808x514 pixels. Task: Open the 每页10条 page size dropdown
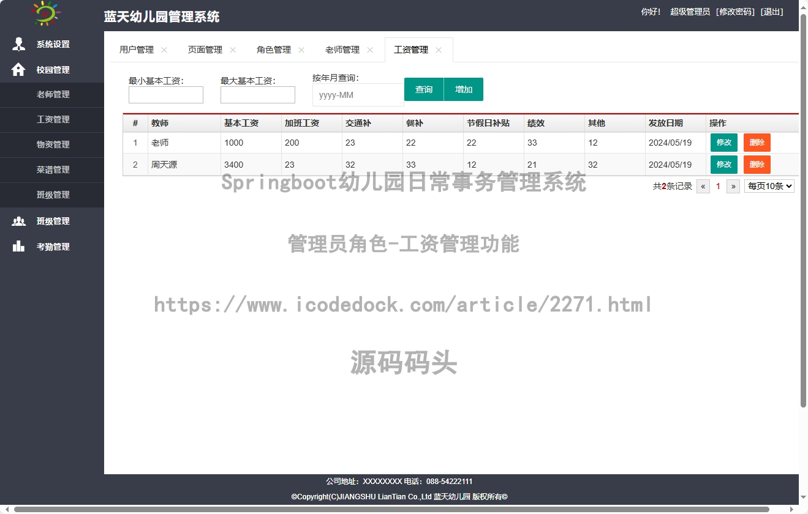pos(769,186)
